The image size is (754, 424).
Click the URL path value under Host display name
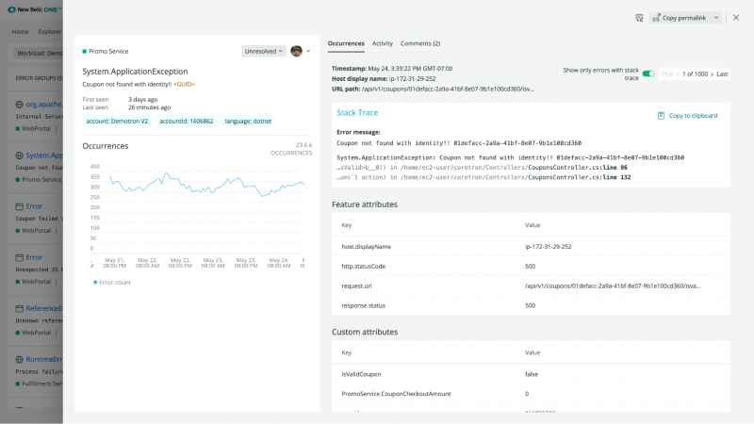pyautogui.click(x=448, y=89)
